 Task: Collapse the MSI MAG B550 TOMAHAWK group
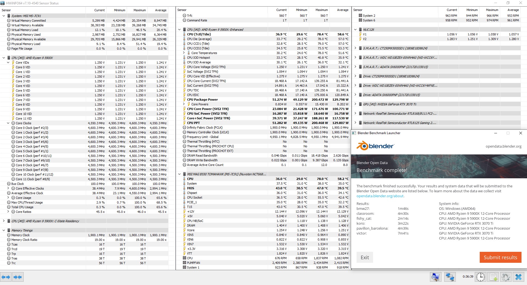tap(179, 174)
